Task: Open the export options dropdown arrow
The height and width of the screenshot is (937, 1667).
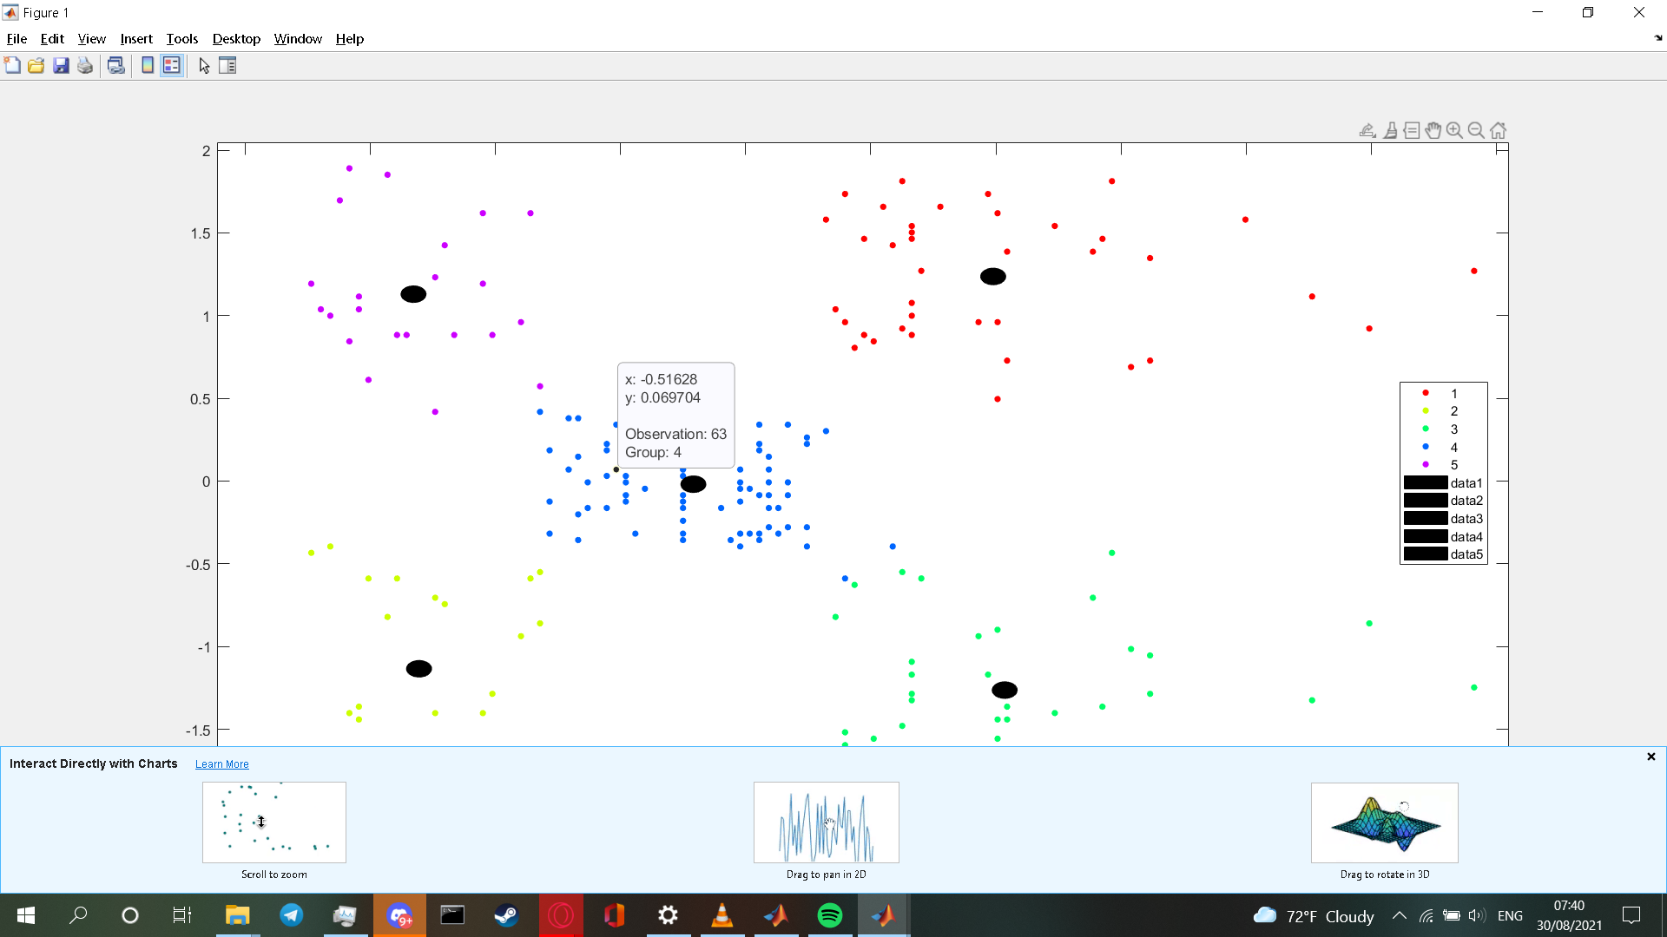Action: click(1373, 137)
